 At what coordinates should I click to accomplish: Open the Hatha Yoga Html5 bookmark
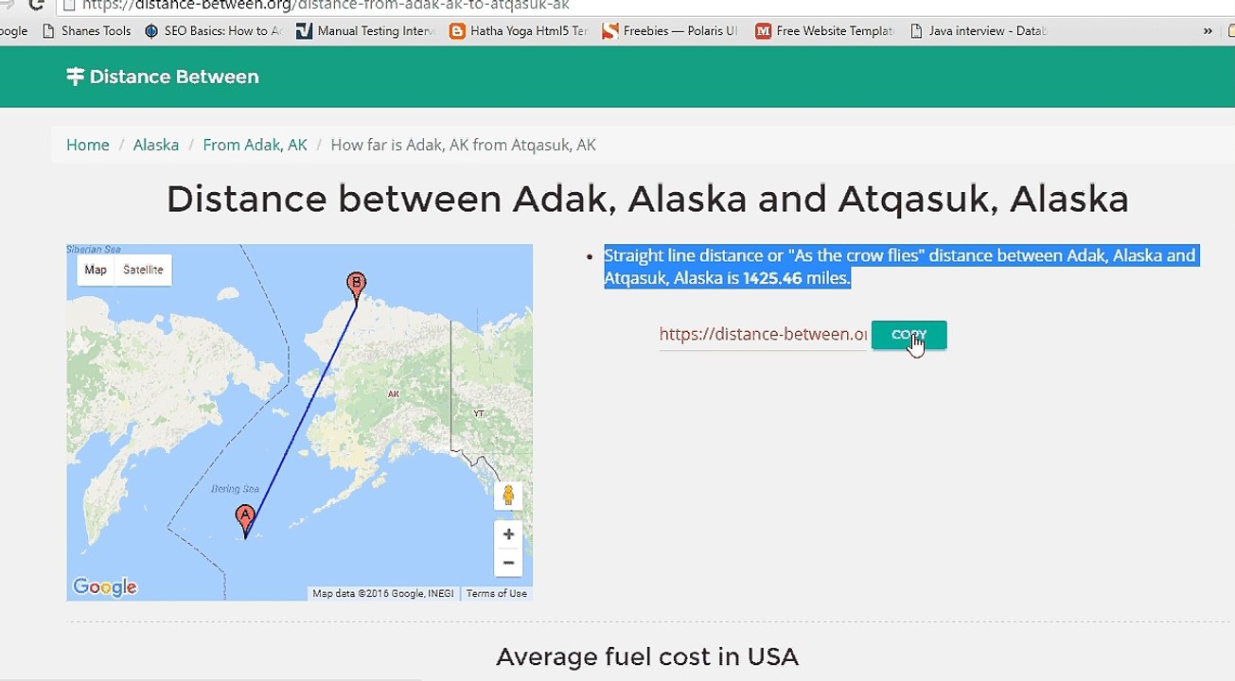coord(520,30)
